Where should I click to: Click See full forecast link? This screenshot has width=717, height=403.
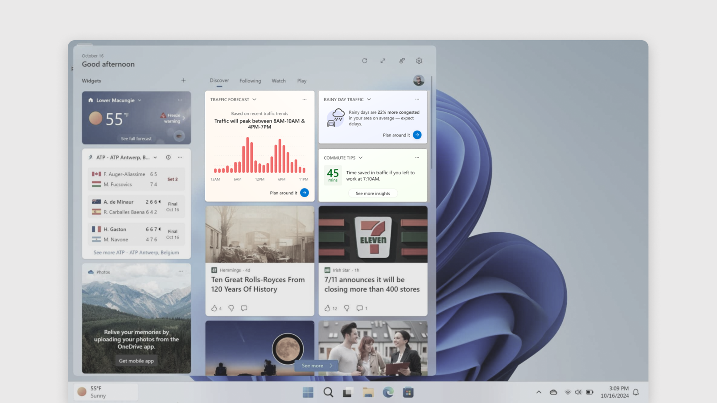(136, 139)
